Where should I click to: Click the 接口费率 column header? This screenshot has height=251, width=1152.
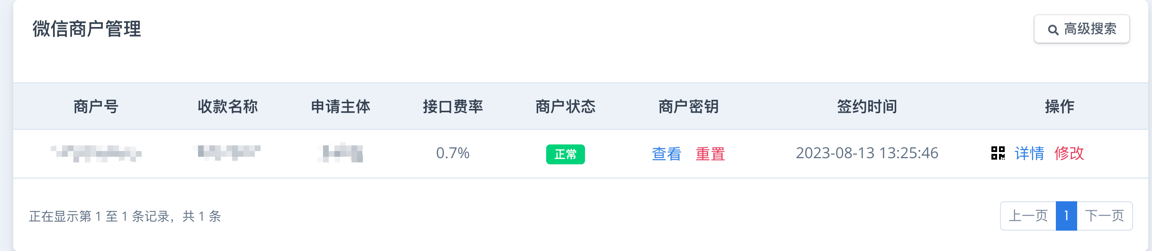(x=453, y=107)
